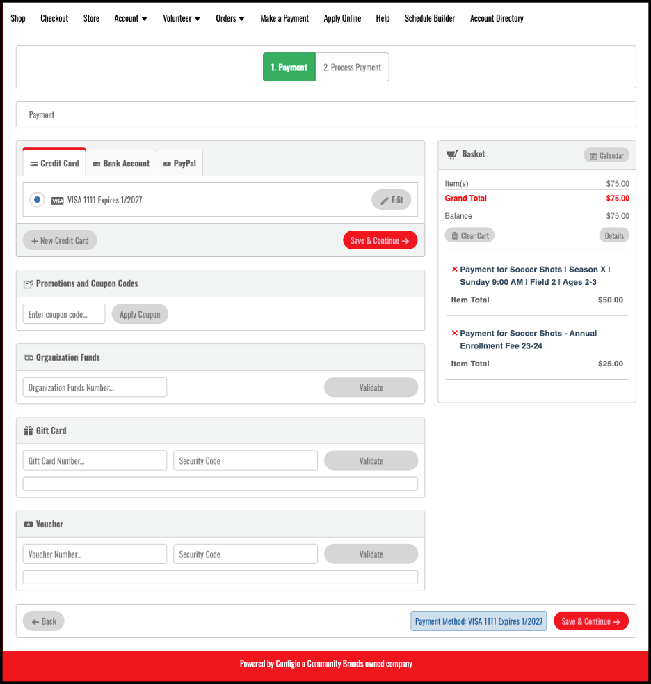
Task: Add a New Credit Card
Action: pyautogui.click(x=60, y=240)
